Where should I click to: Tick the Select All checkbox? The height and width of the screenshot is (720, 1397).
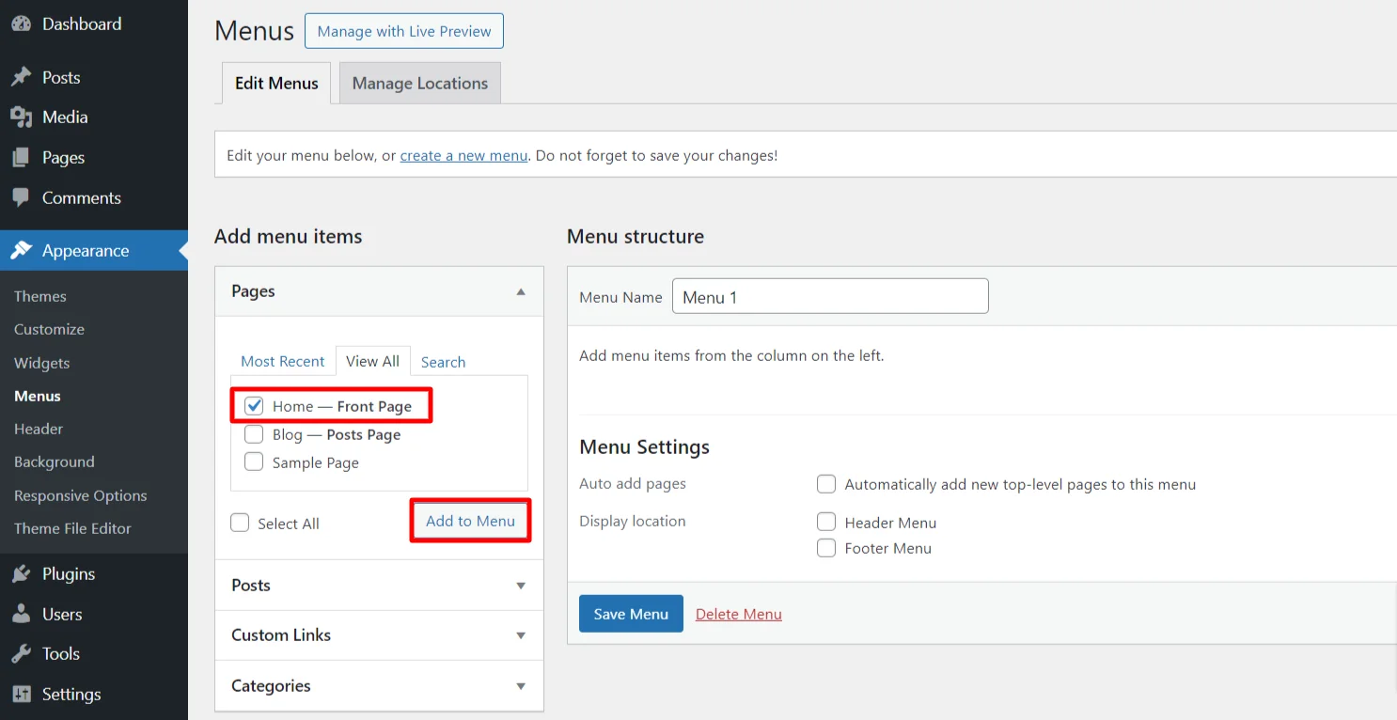click(x=240, y=524)
